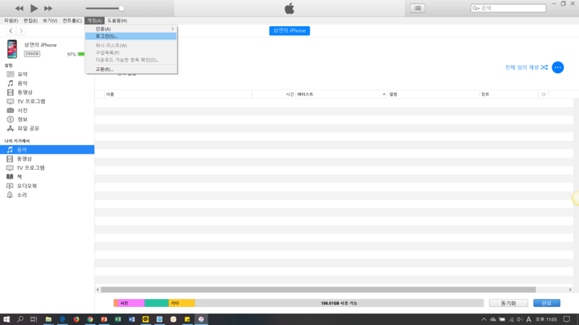Click the 상연의 iPhone device button
This screenshot has width=579, height=325.
[x=289, y=30]
